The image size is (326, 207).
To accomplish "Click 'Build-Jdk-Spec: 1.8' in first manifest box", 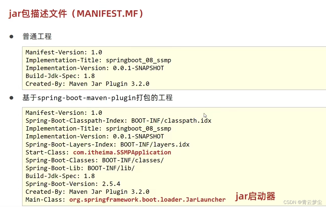I will (60, 76).
